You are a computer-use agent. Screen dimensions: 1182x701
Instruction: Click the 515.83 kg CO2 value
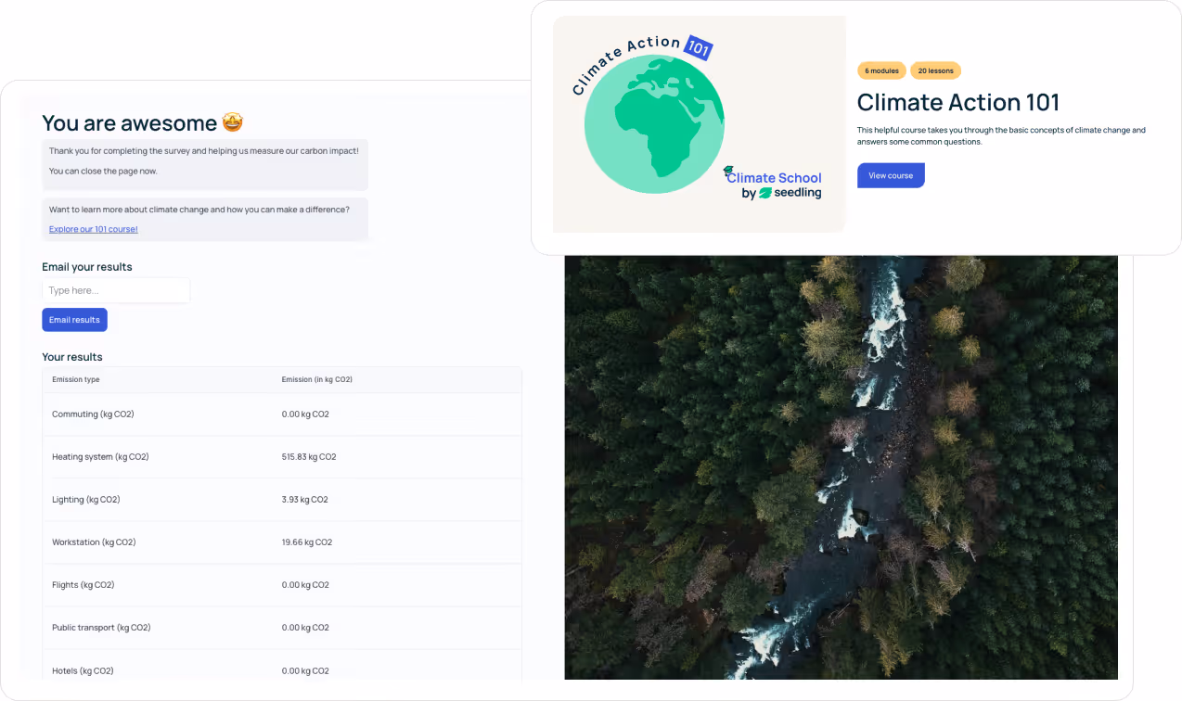309,457
